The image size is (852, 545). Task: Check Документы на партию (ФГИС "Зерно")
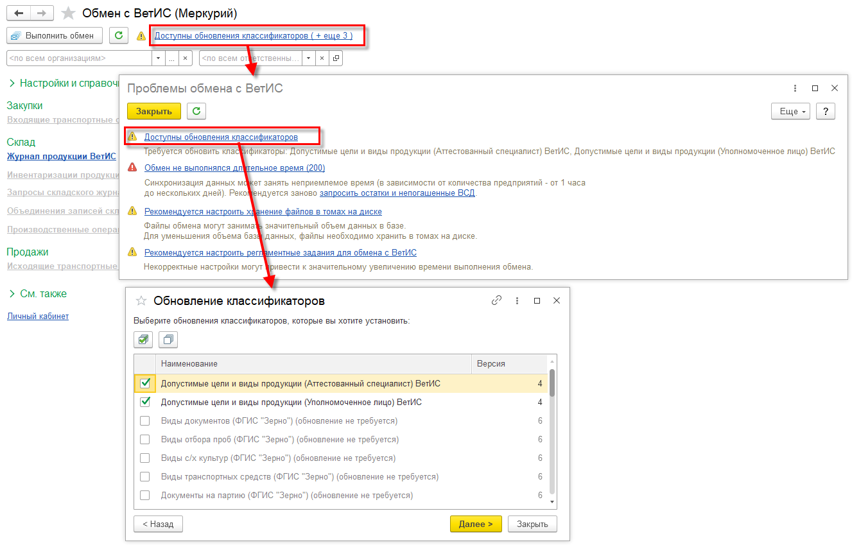point(145,496)
